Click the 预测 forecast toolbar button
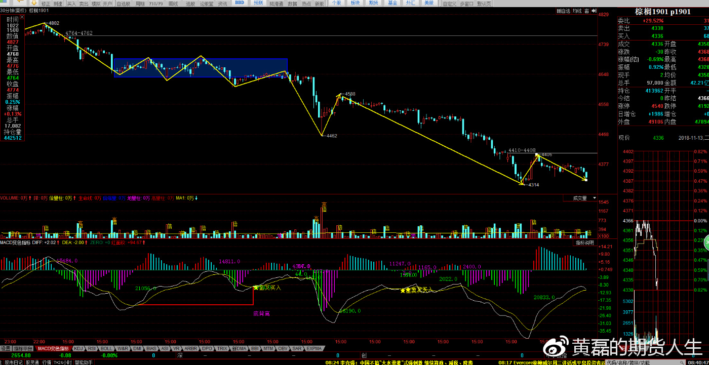This screenshot has height=365, width=709. point(259,3)
